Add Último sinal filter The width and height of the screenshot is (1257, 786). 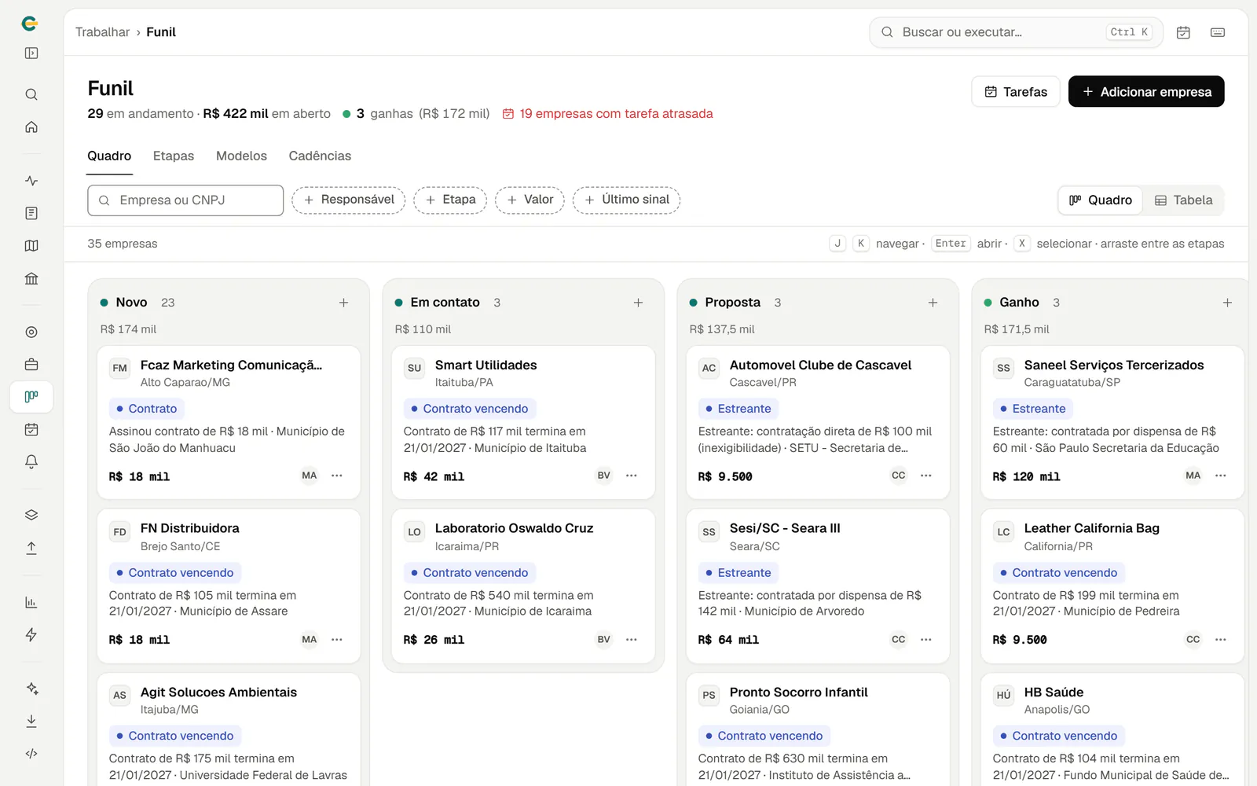(x=627, y=200)
